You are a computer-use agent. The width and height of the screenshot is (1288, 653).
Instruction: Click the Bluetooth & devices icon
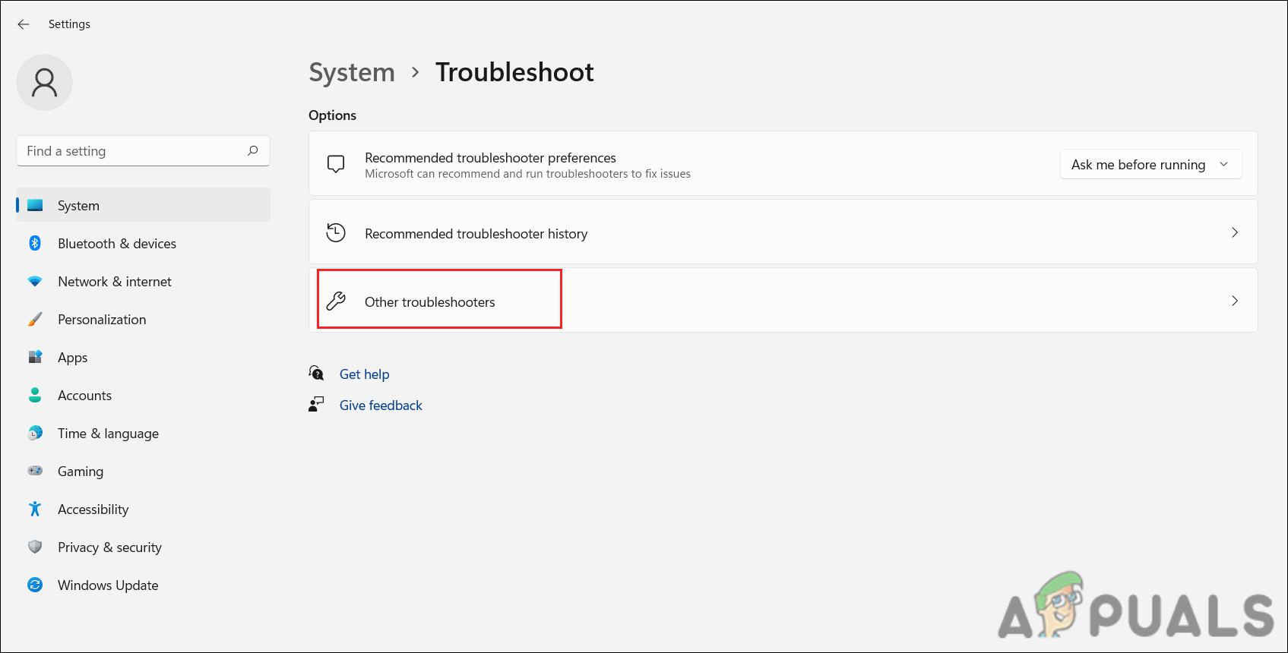pos(35,243)
